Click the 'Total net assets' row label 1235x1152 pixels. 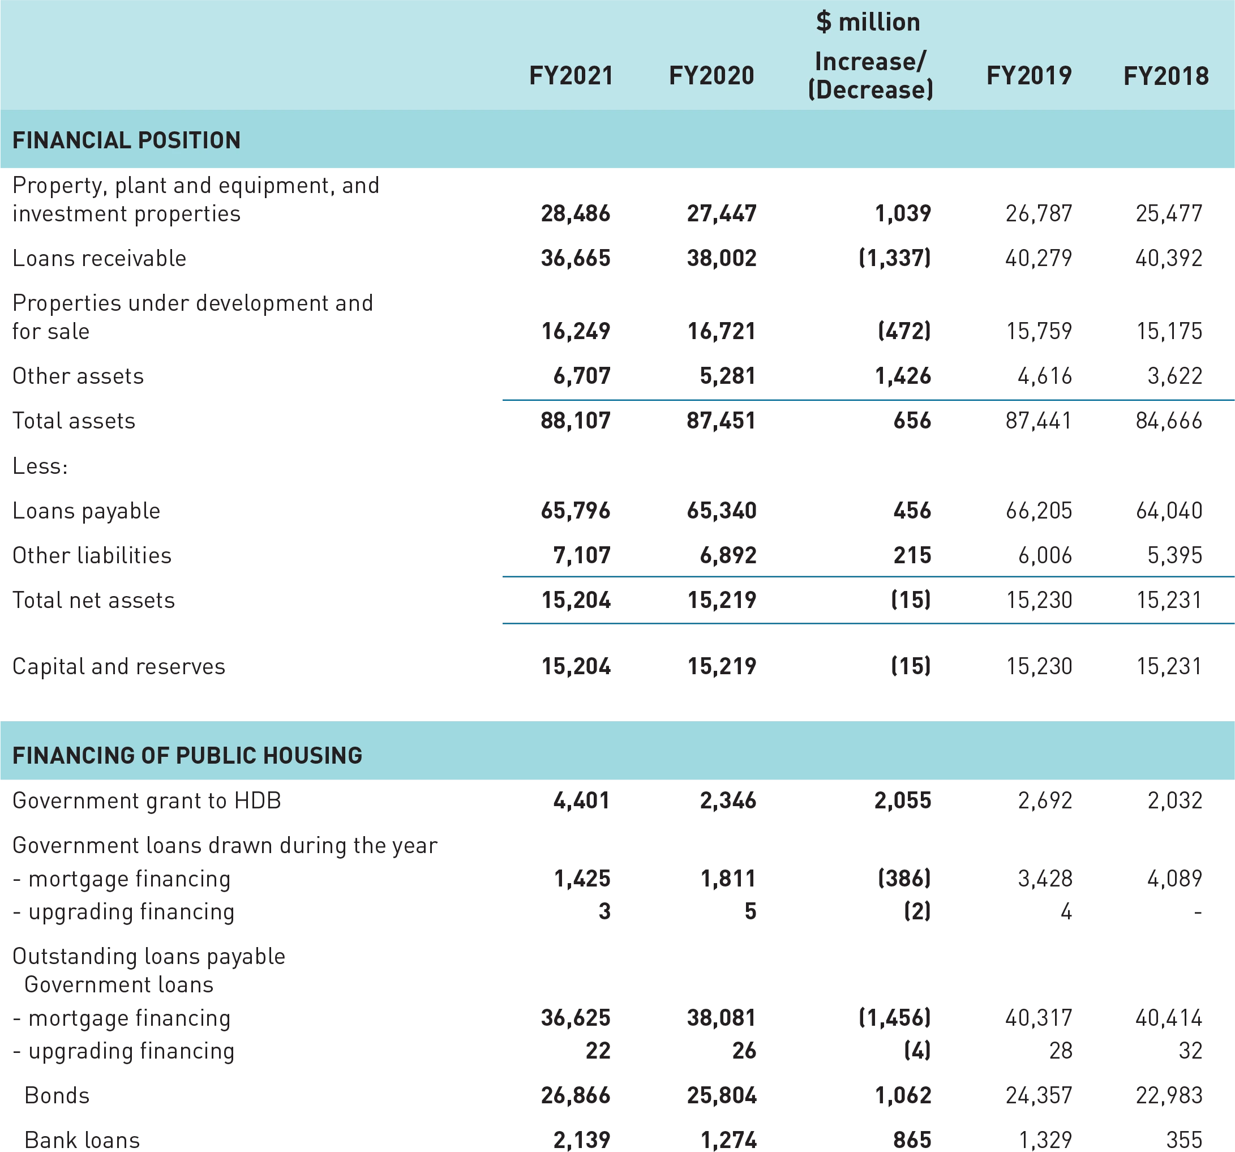click(x=94, y=600)
